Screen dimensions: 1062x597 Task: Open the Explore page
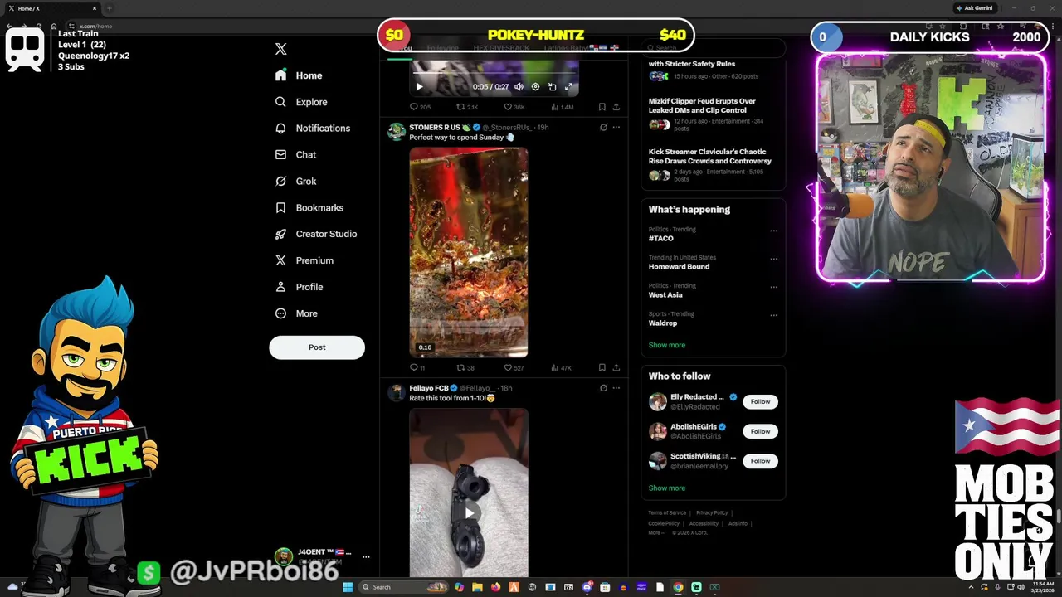click(301, 102)
